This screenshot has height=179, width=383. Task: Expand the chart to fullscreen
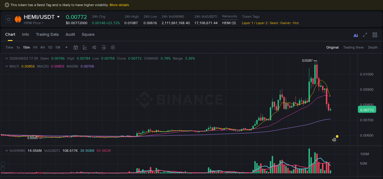coord(365,35)
